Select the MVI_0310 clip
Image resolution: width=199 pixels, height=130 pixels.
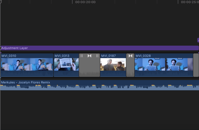(27, 65)
